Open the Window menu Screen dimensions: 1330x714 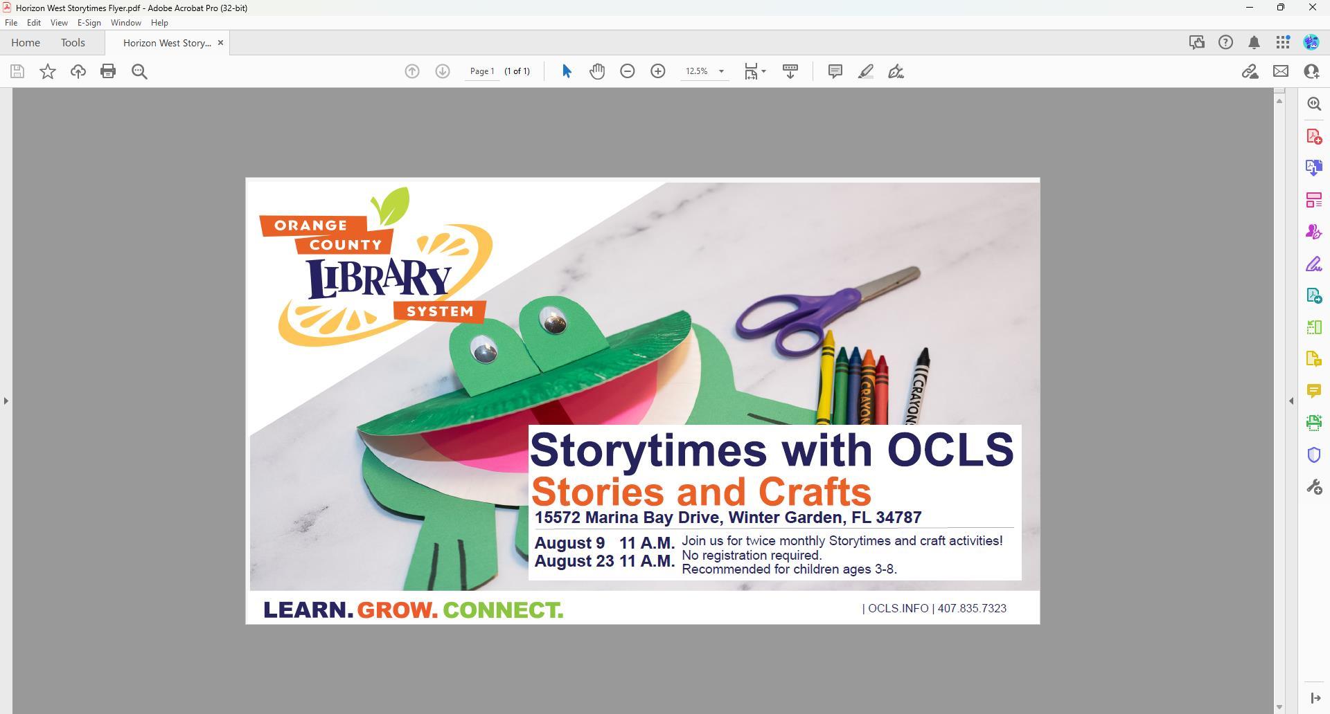coord(126,23)
